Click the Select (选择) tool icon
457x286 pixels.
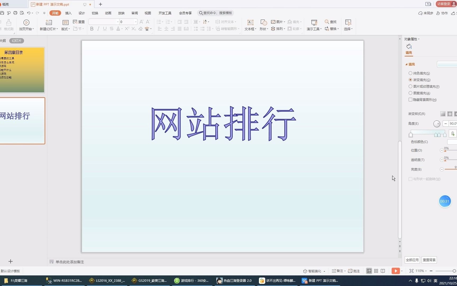pos(348,23)
